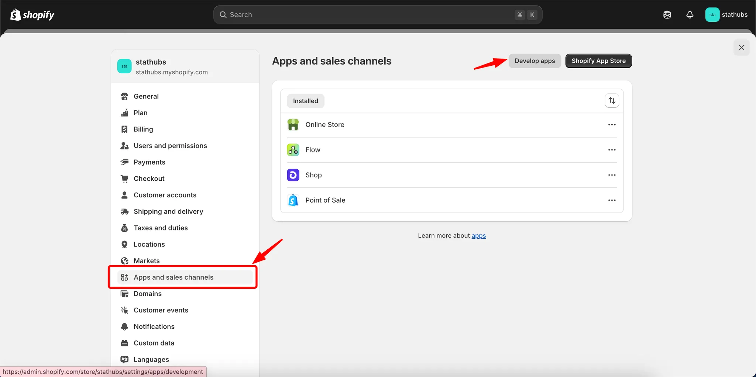Click the 'Point of Sale' app name
Image resolution: width=756 pixels, height=377 pixels.
click(x=325, y=200)
